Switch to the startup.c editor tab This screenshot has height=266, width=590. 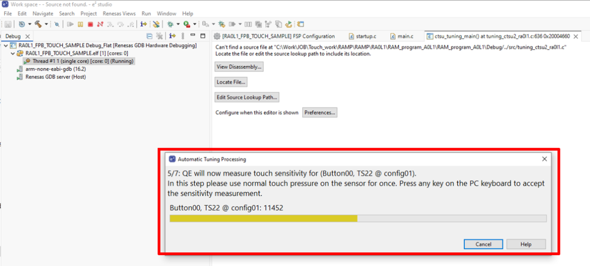(x=363, y=36)
